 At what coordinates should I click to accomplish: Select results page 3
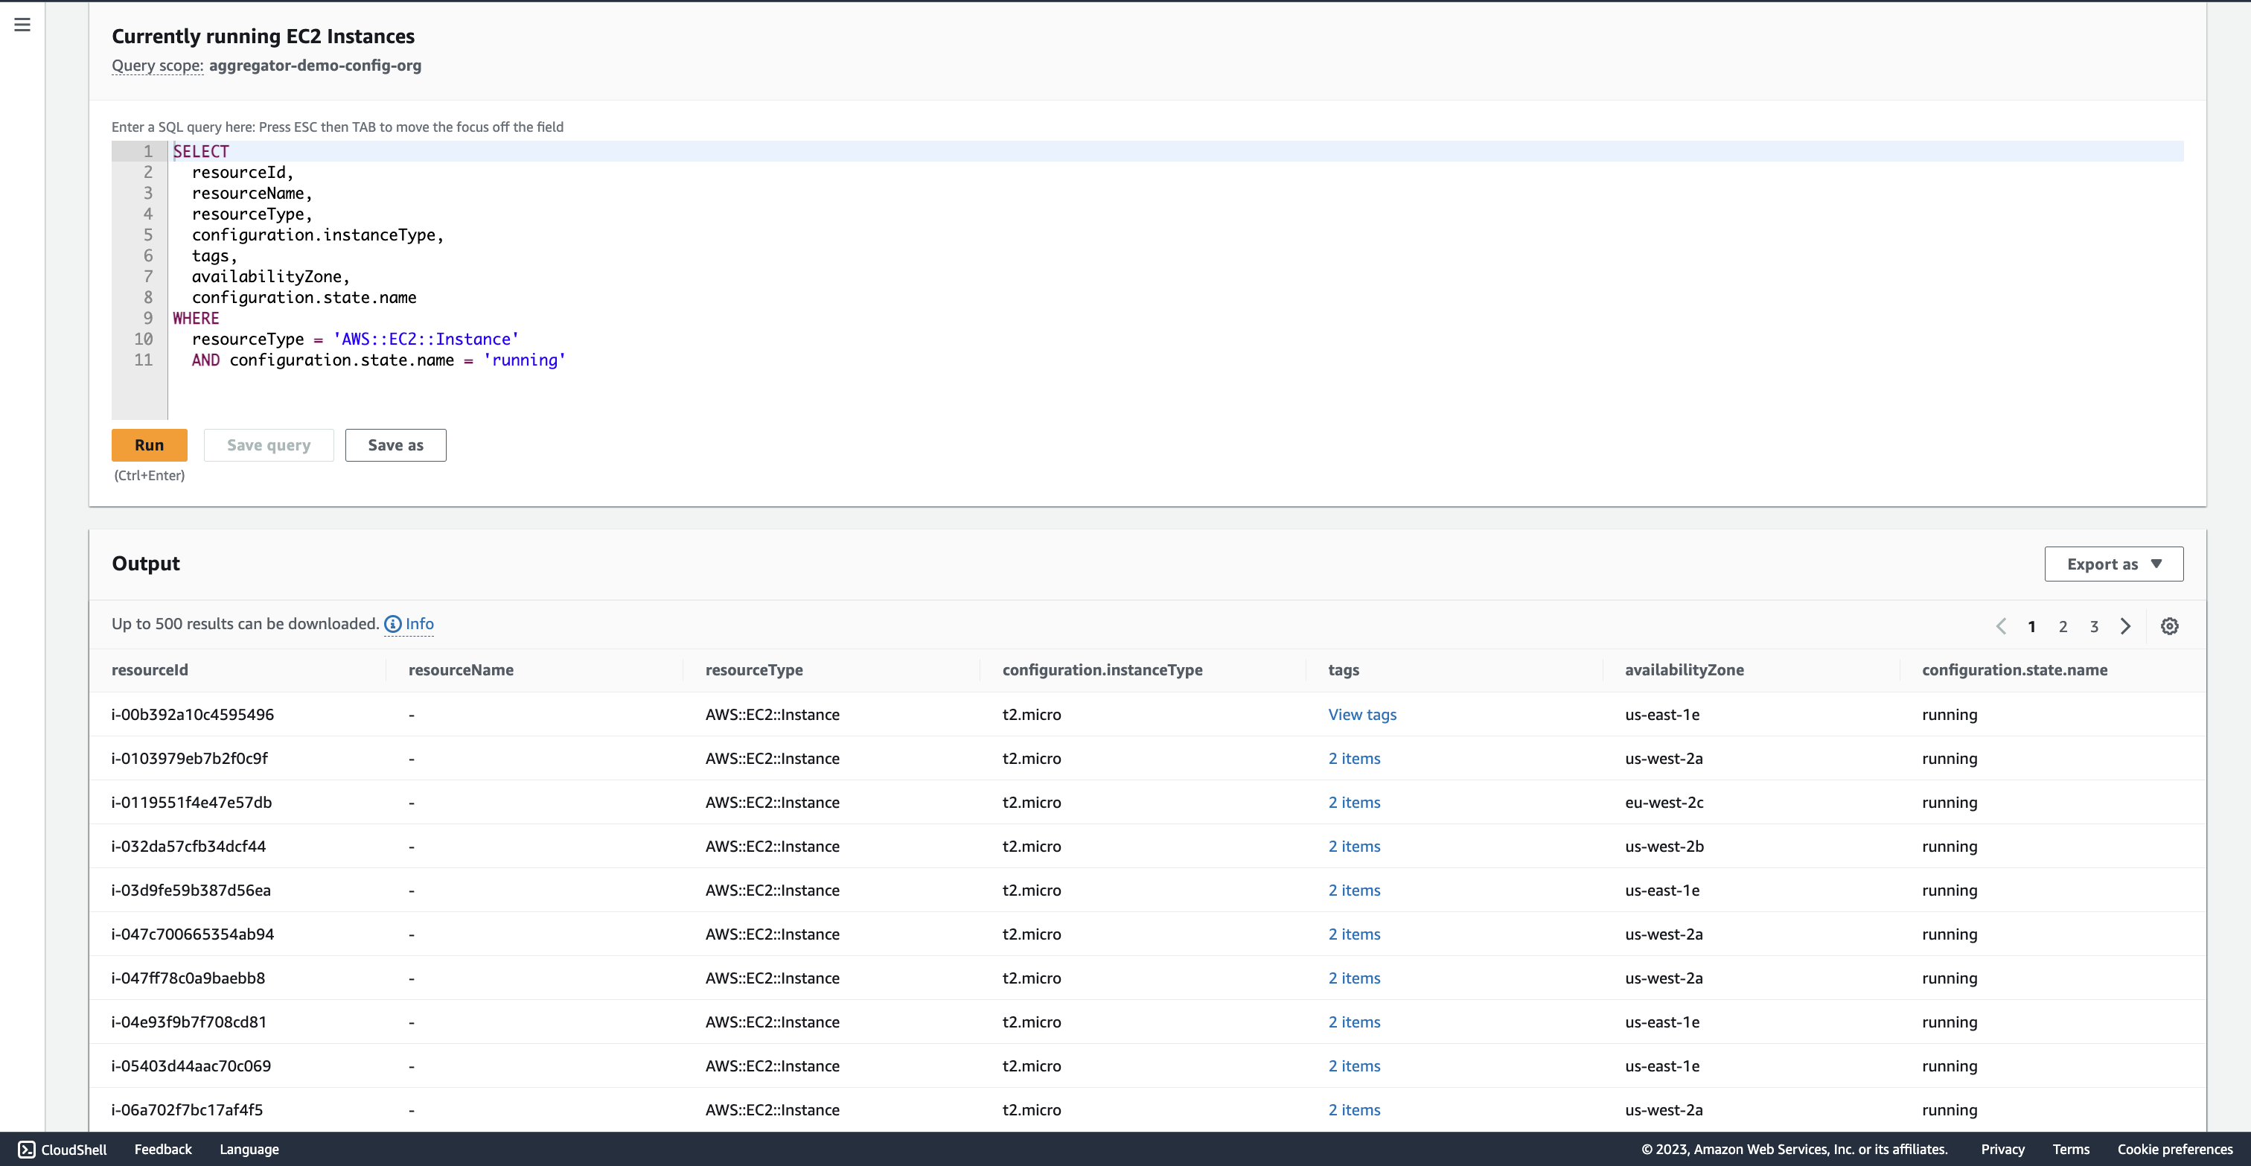point(2094,626)
